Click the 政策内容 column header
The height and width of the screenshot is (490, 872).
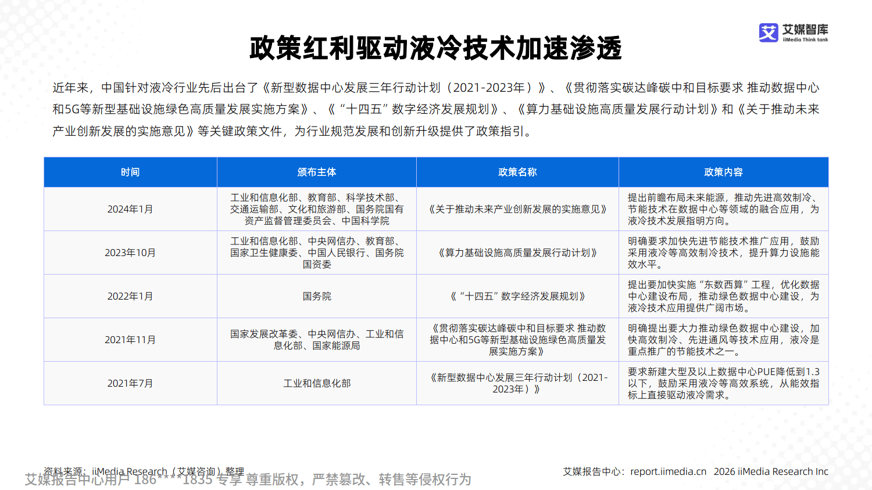724,172
